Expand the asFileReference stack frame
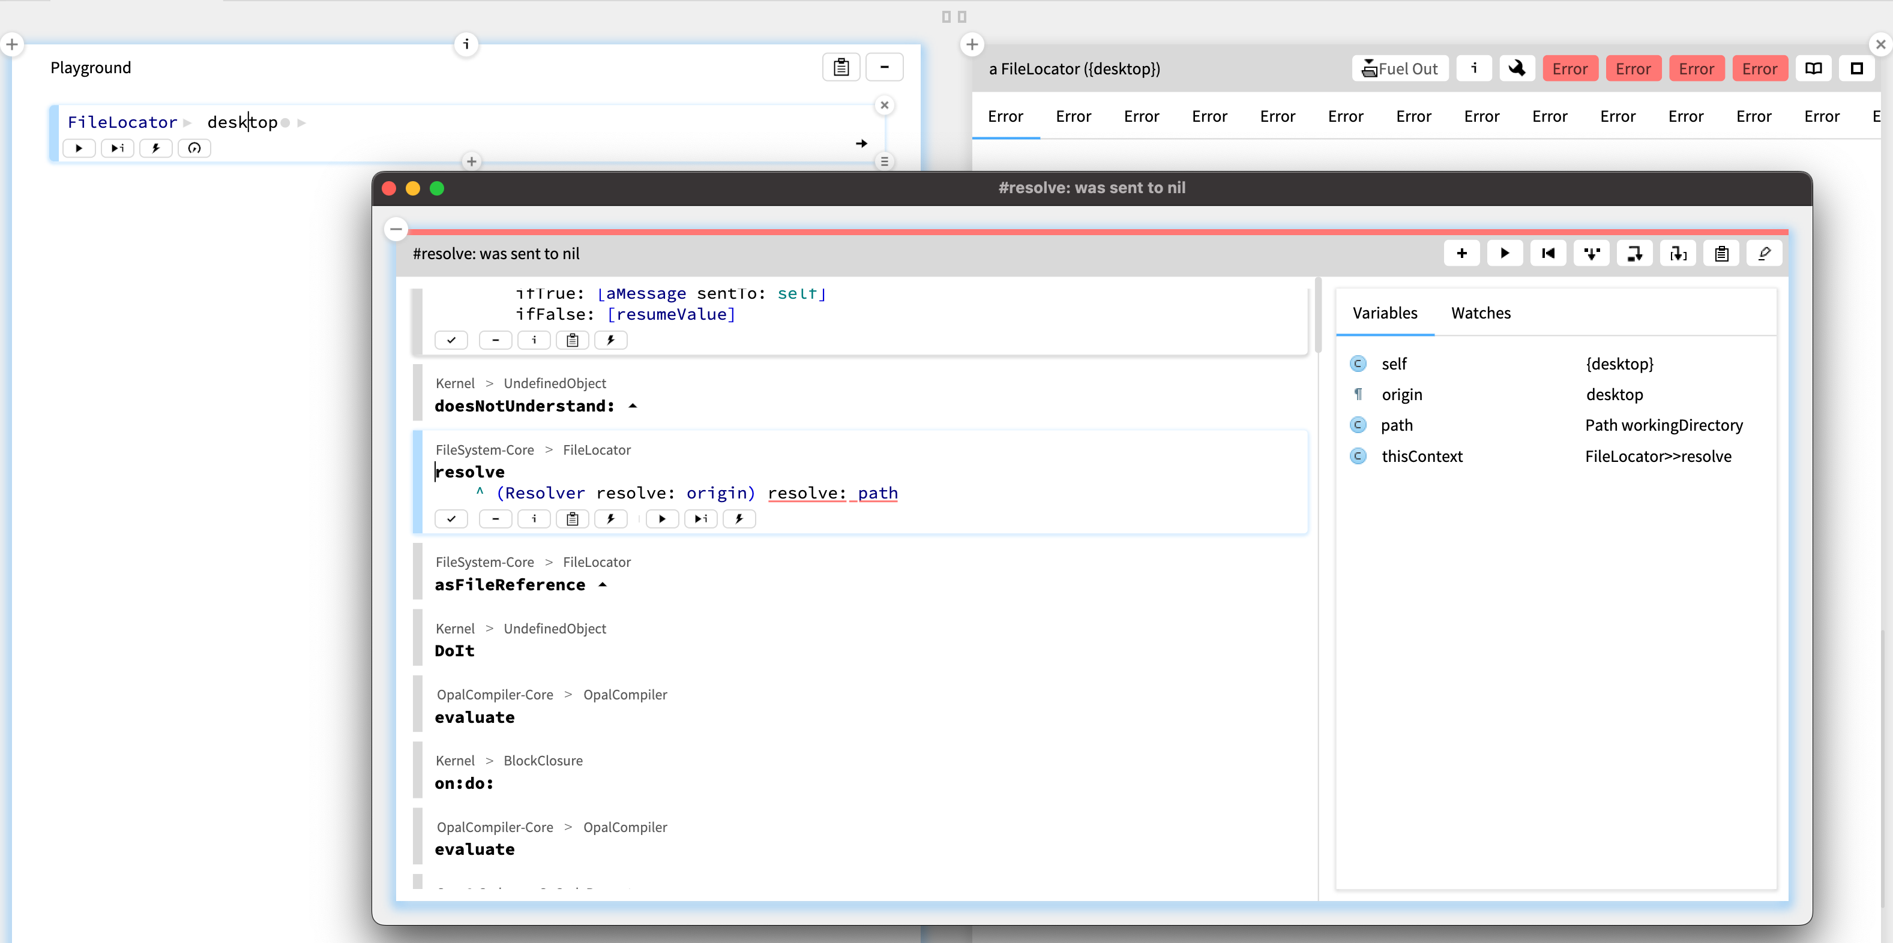Screen dimensions: 1893x943 [603, 585]
